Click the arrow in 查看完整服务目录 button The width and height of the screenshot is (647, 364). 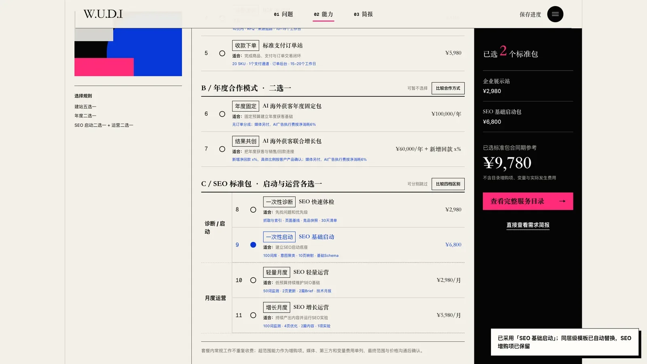click(x=562, y=201)
